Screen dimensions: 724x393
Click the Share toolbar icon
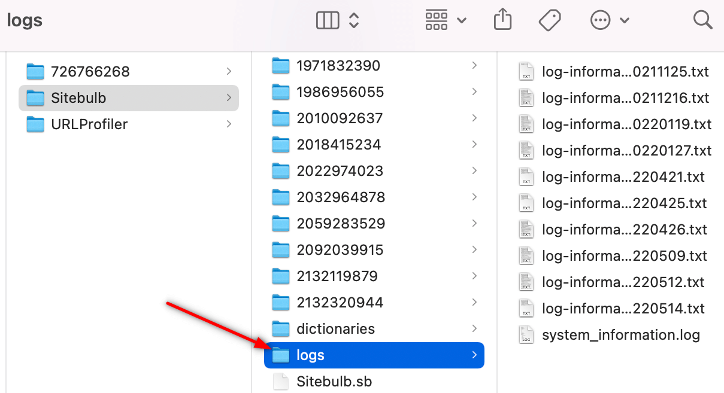point(502,20)
